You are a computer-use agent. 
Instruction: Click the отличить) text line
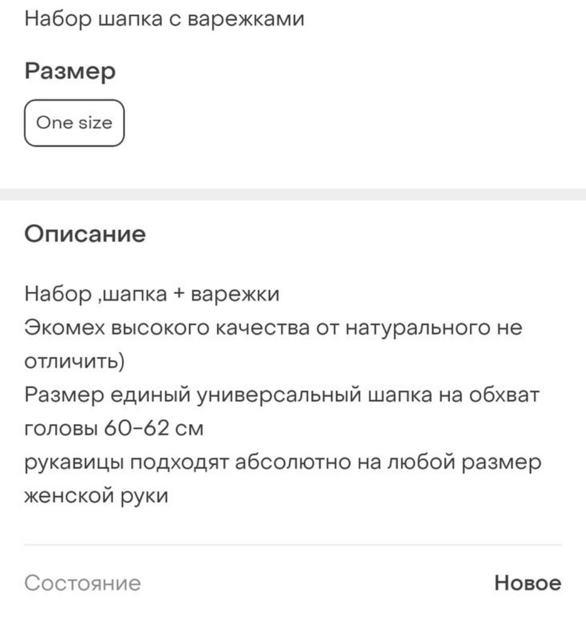(75, 361)
